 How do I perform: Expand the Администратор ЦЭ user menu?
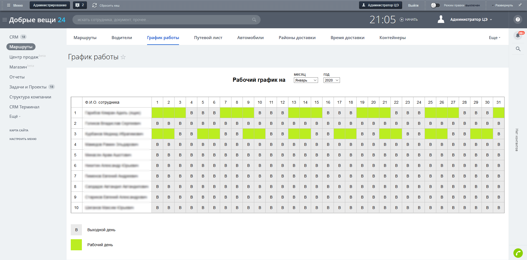471,20
